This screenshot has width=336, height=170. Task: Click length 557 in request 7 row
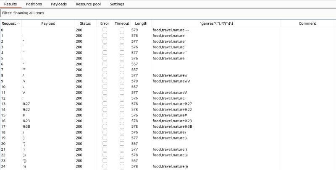(134, 70)
